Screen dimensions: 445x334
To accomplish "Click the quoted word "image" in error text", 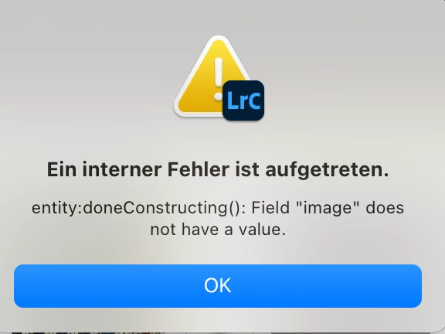I will [x=328, y=208].
